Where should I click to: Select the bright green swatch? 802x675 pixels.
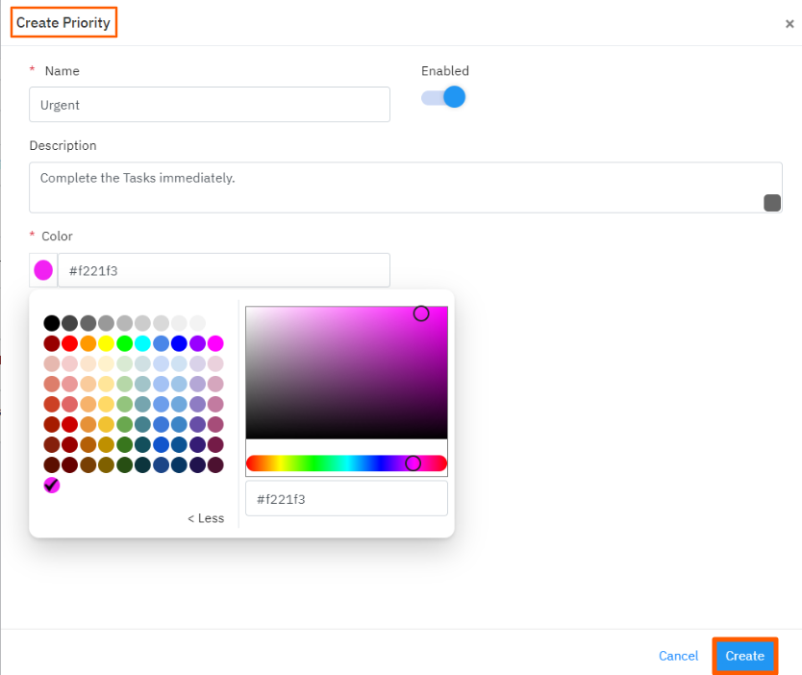click(124, 343)
